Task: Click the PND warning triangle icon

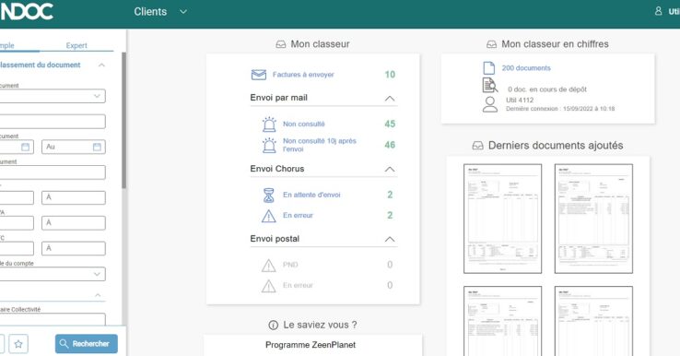Action: (x=269, y=266)
